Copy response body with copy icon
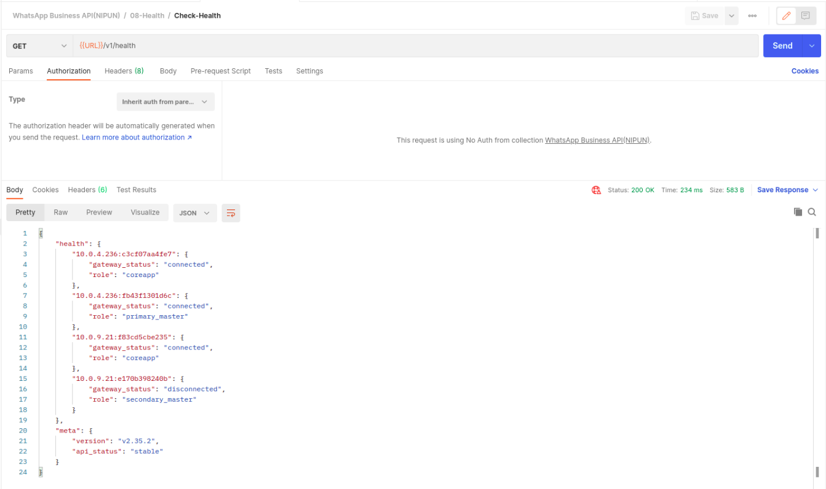The height and width of the screenshot is (489, 826). pyautogui.click(x=798, y=212)
